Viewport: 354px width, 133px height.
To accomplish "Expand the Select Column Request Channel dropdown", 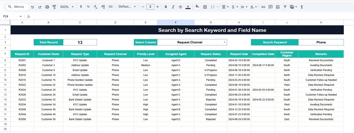I will (225, 42).
